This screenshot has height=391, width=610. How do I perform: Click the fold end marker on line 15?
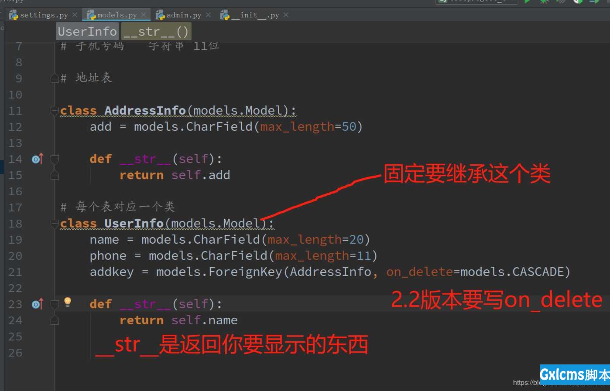click(55, 175)
